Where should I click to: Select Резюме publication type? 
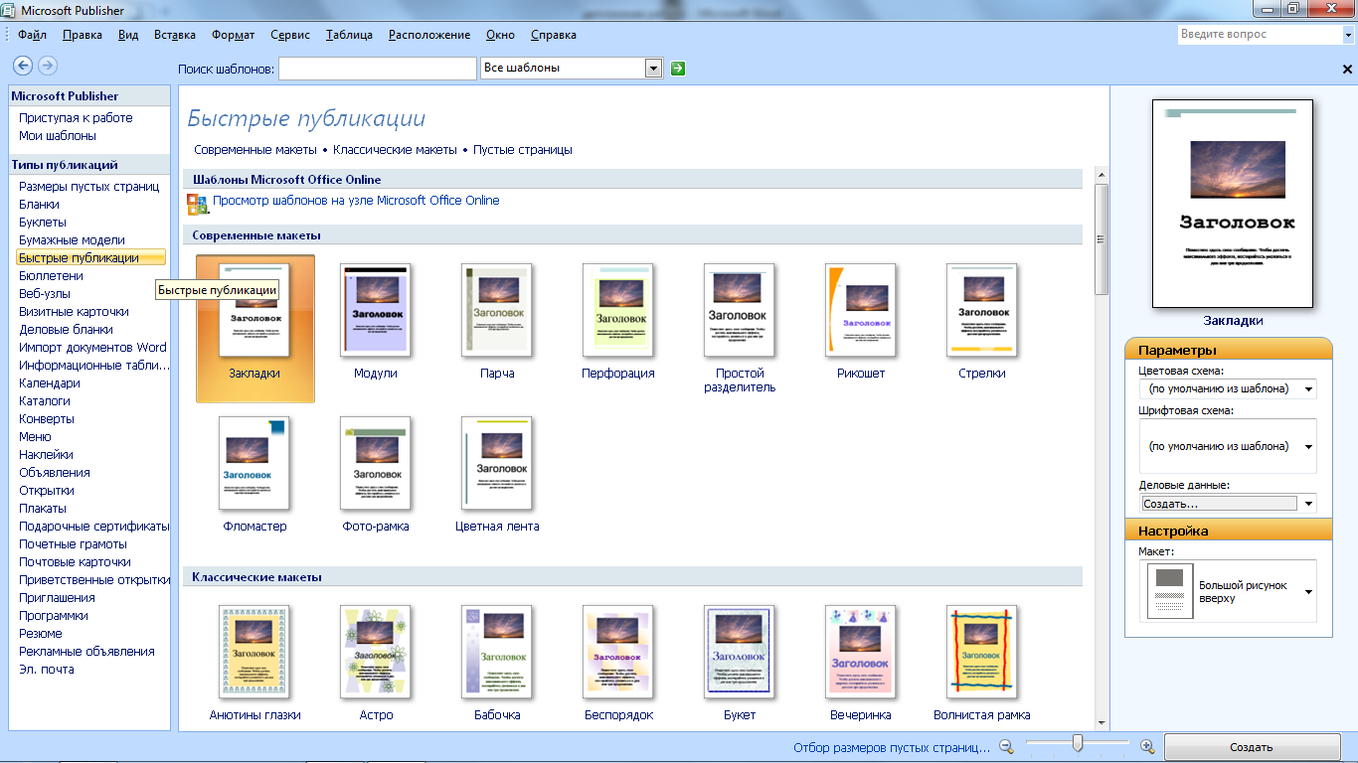pyautogui.click(x=41, y=634)
